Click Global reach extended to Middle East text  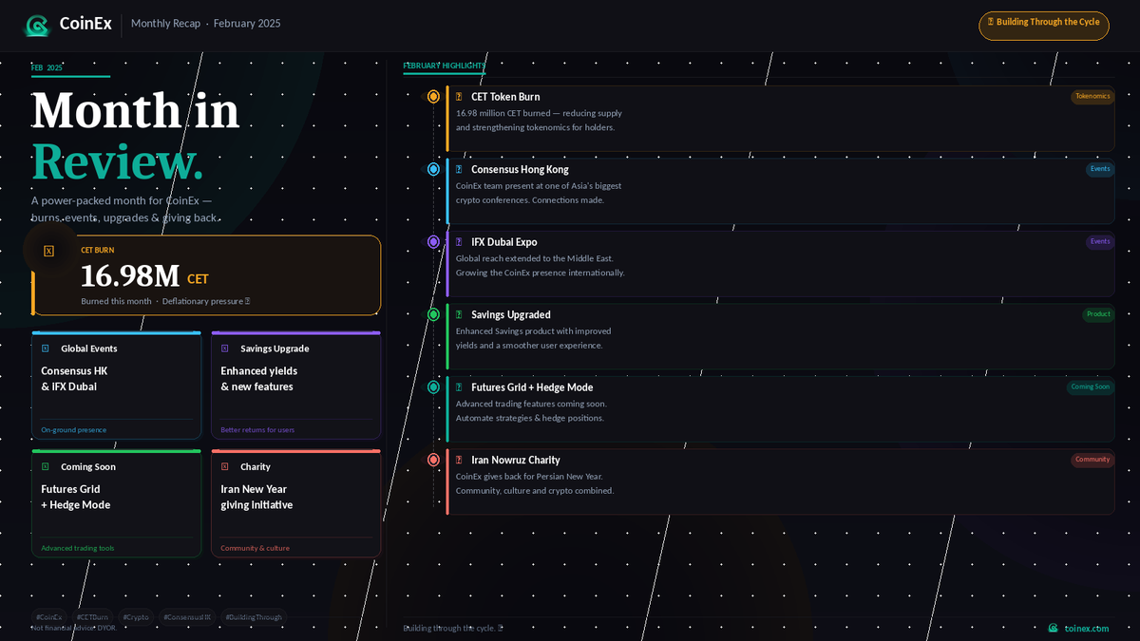(541, 266)
